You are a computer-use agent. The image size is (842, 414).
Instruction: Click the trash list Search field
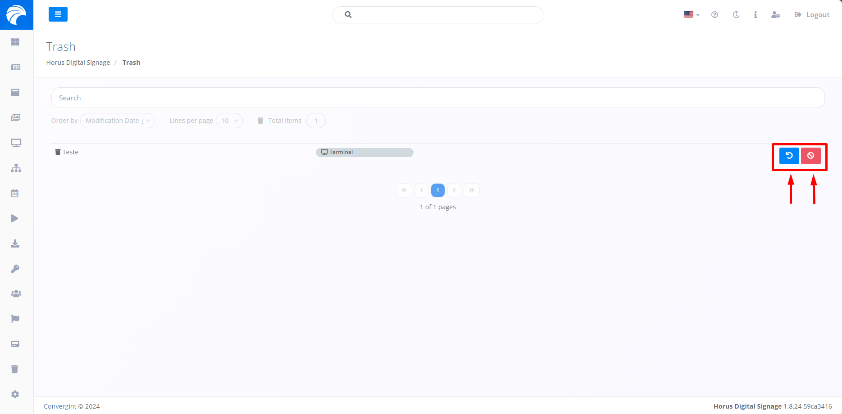pyautogui.click(x=437, y=98)
